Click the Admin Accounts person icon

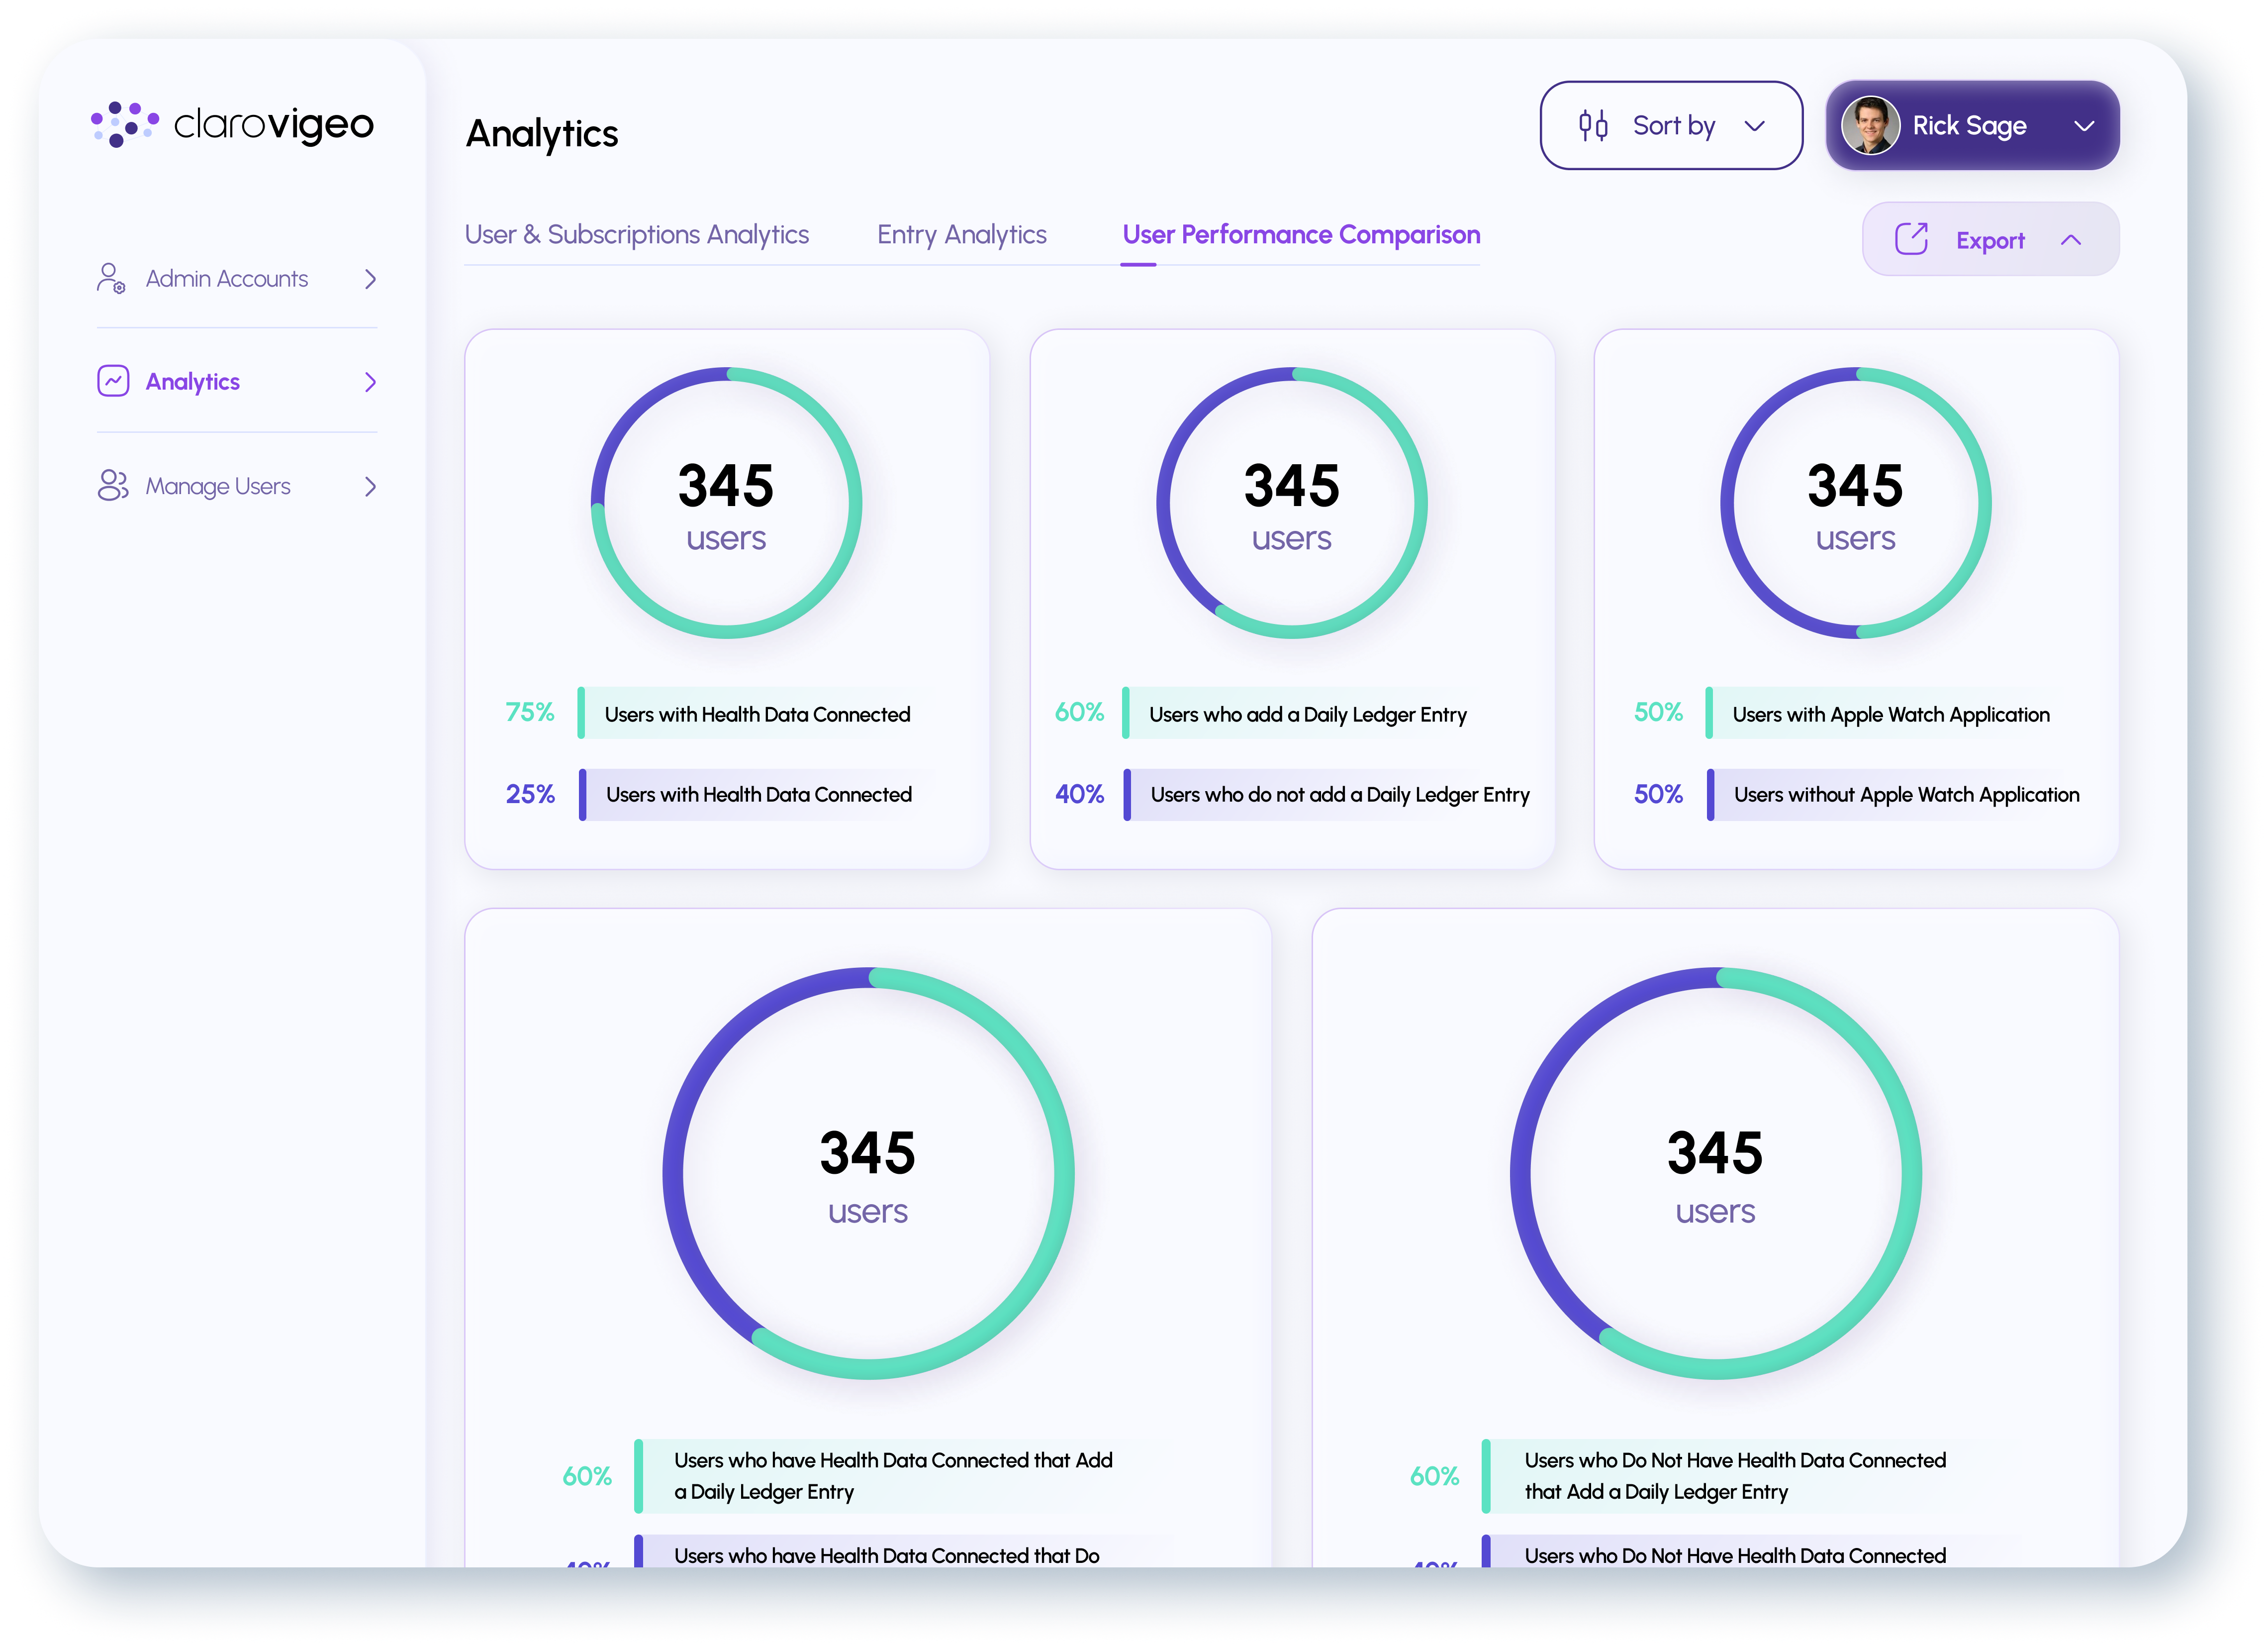click(111, 278)
